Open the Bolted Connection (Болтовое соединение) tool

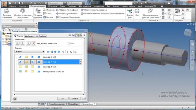7,13
